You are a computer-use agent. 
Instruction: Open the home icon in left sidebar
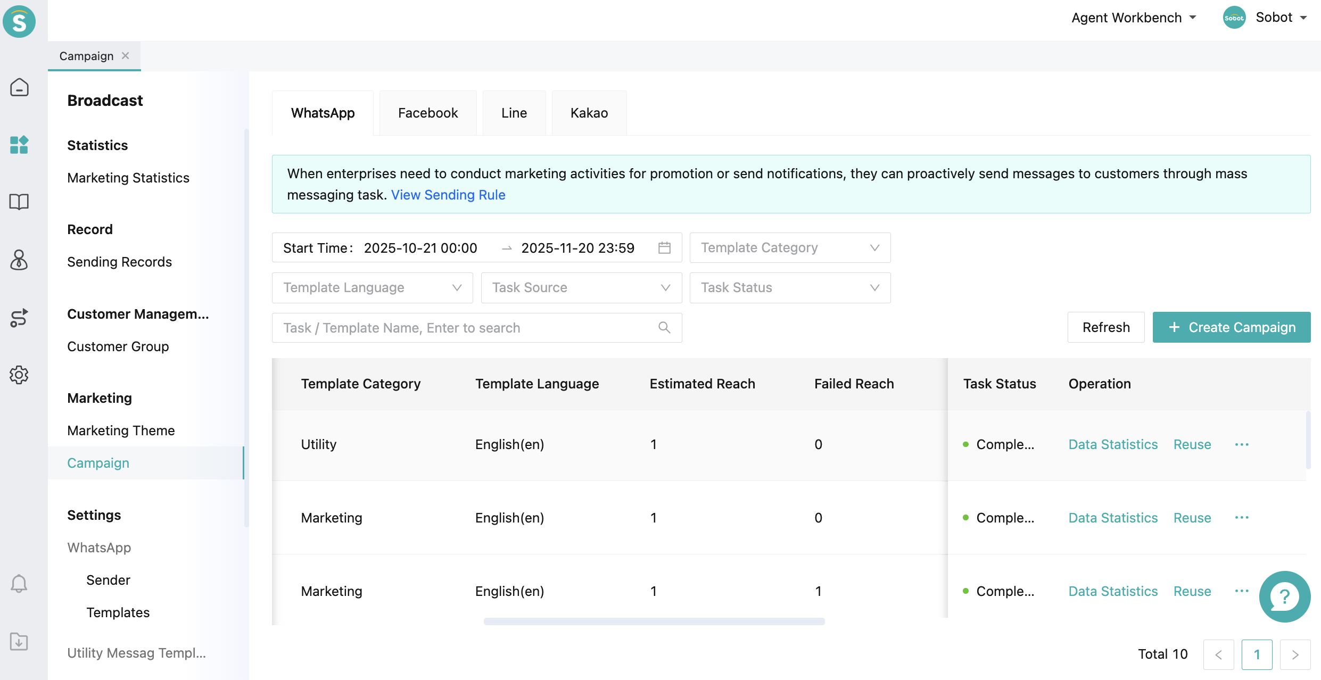pos(19,87)
